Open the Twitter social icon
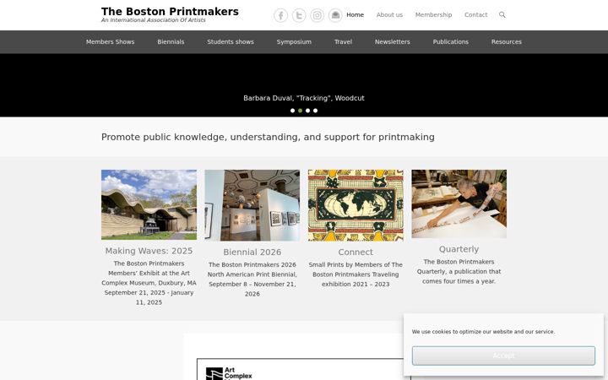 (299, 15)
